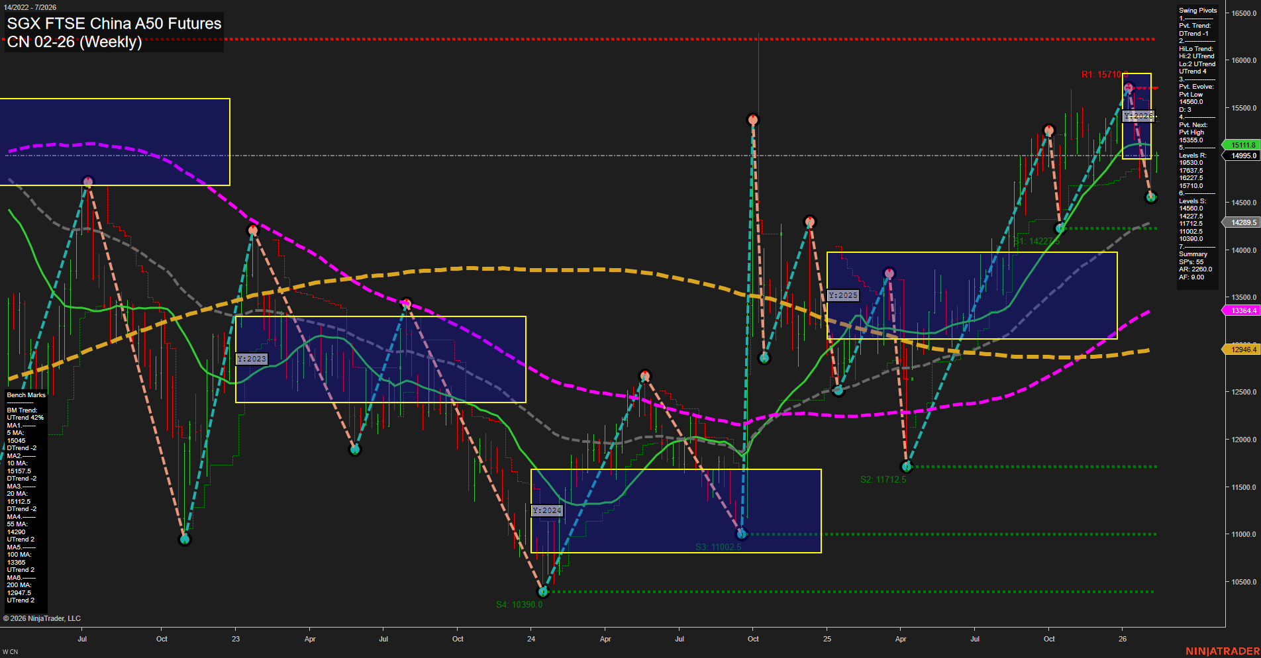1261x658 pixels.
Task: Select the Y:2025 year label box
Action: pyautogui.click(x=843, y=295)
